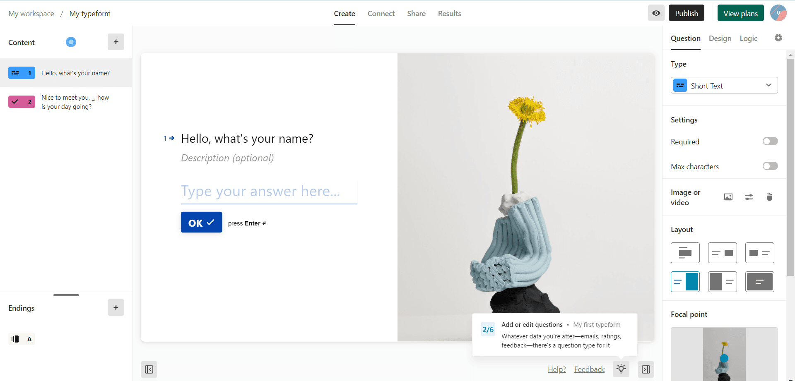Open the user avatar menu
The width and height of the screenshot is (795, 381).
click(778, 13)
